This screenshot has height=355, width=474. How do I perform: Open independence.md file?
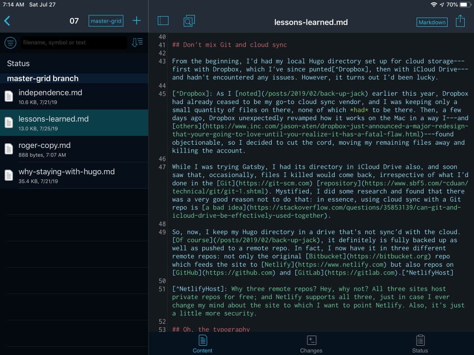(x=74, y=96)
